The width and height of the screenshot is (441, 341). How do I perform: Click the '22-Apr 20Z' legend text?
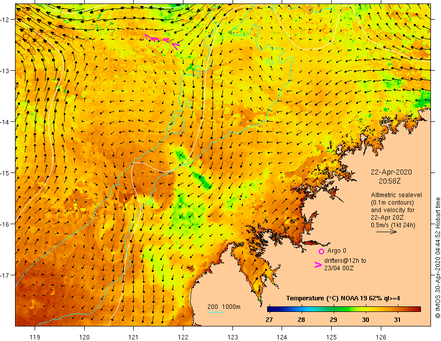[x=387, y=218]
